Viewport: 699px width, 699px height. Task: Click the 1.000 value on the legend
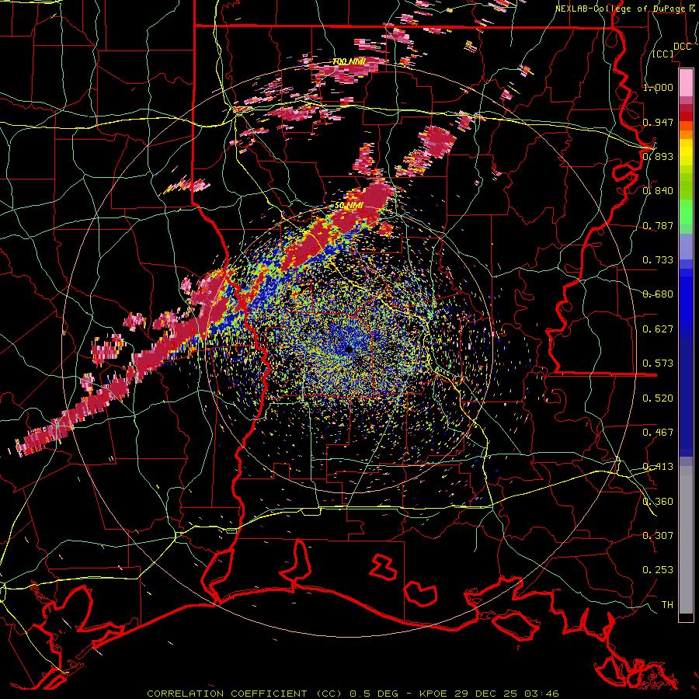(658, 87)
